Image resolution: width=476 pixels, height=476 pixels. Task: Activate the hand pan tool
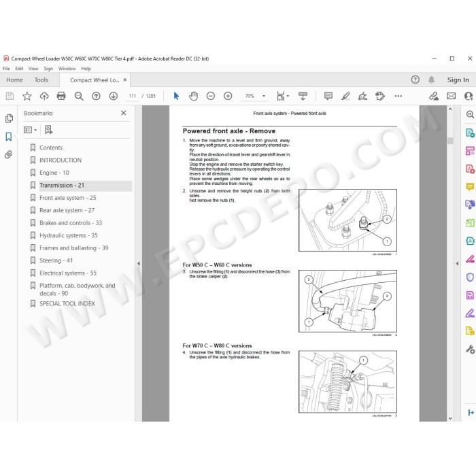(x=193, y=97)
